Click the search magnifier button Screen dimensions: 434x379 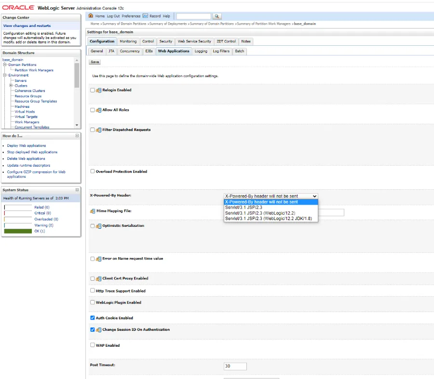coord(217,16)
